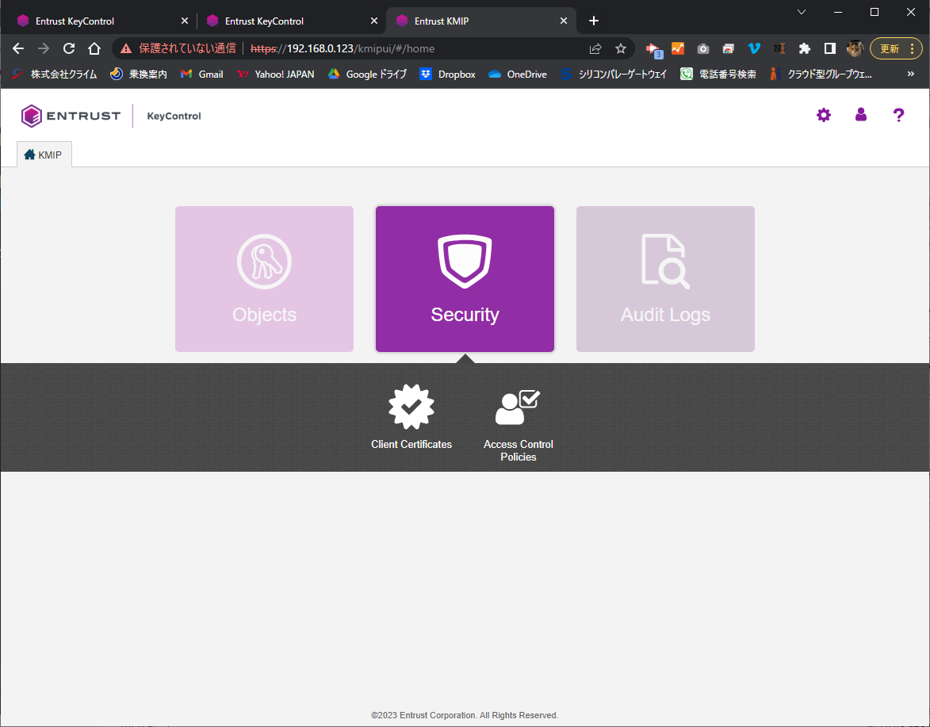
Task: Open the Vimeo extension icon
Action: click(754, 48)
